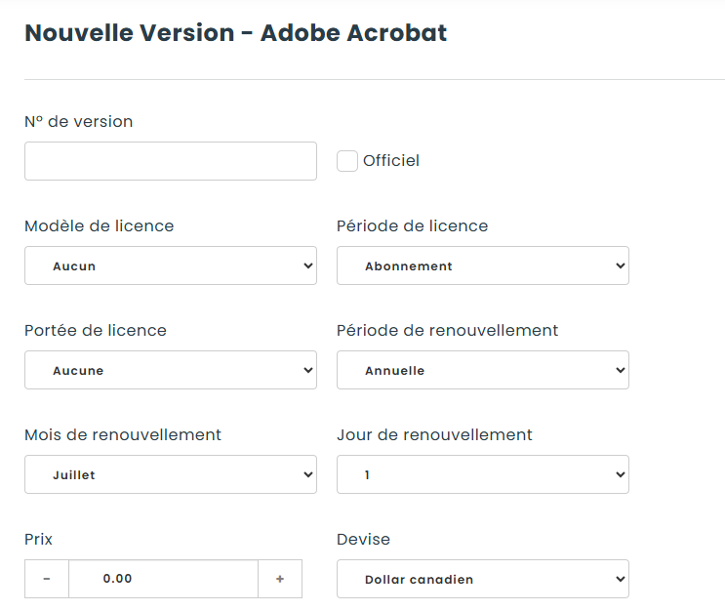
Task: Click the minus icon on Prix stepper
Action: click(x=47, y=579)
